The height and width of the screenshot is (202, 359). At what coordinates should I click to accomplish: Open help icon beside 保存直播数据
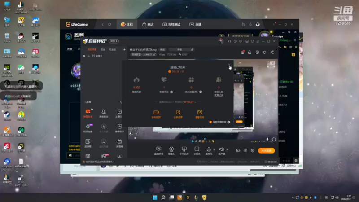(228, 122)
